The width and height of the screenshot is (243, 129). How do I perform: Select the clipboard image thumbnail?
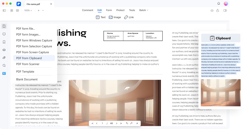click(221, 93)
